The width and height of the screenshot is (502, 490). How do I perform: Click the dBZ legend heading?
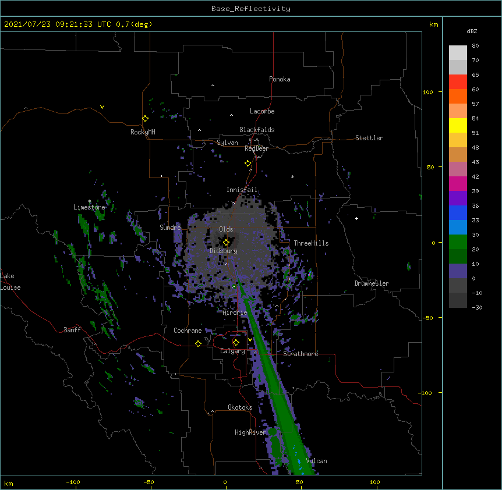coord(472,31)
